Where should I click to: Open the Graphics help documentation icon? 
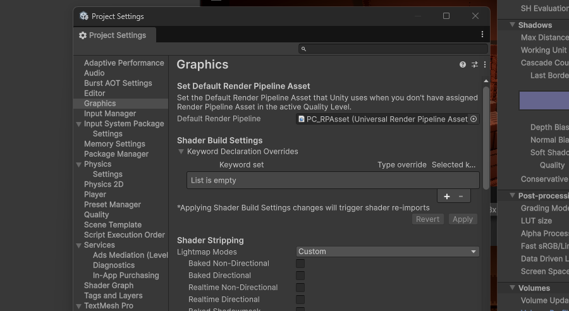pyautogui.click(x=463, y=64)
